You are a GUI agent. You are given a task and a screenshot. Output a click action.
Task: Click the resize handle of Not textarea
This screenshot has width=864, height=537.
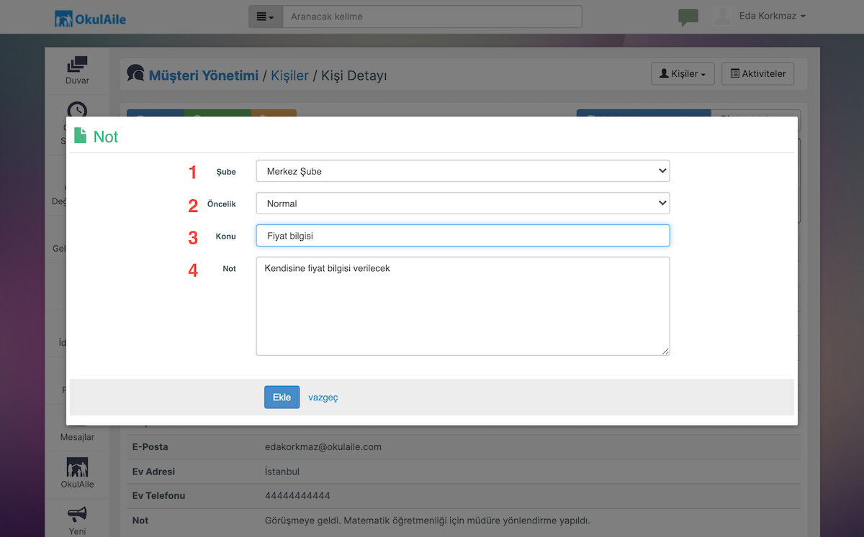(x=665, y=351)
